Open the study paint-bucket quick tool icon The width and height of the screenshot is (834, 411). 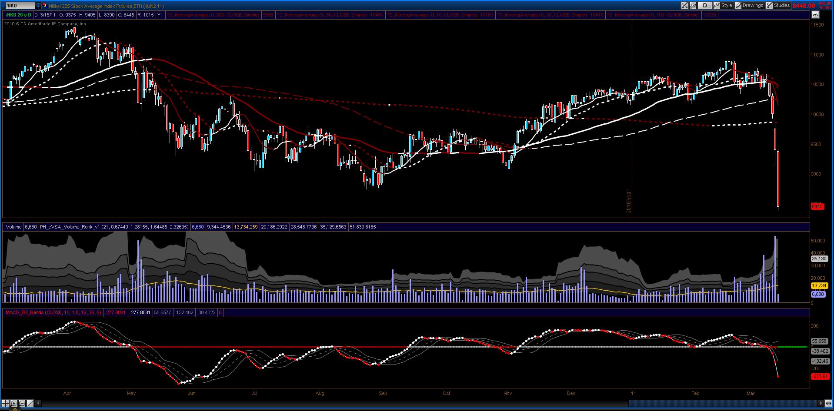tap(684, 6)
